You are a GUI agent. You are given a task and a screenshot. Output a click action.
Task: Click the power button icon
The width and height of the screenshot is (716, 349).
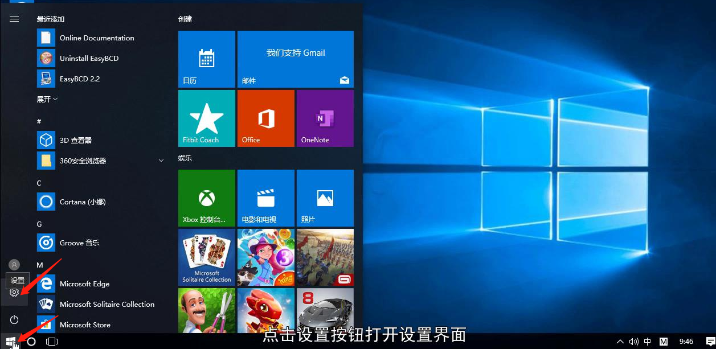[x=14, y=319]
